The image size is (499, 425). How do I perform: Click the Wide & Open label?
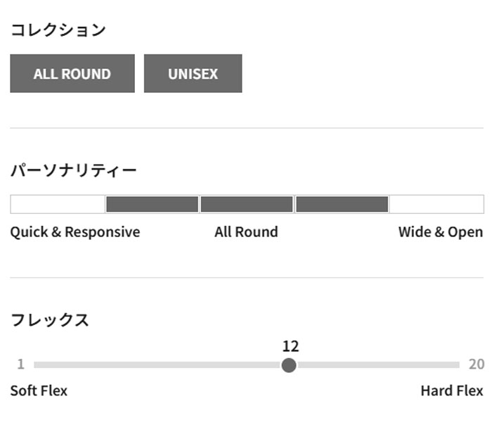coord(440,232)
